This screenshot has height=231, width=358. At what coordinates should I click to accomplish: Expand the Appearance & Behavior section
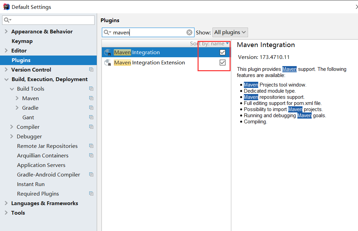click(x=6, y=31)
